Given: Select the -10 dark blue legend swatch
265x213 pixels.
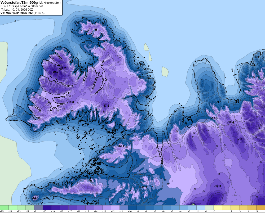Looking at the screenshot, I should pyautogui.click(x=132, y=207).
